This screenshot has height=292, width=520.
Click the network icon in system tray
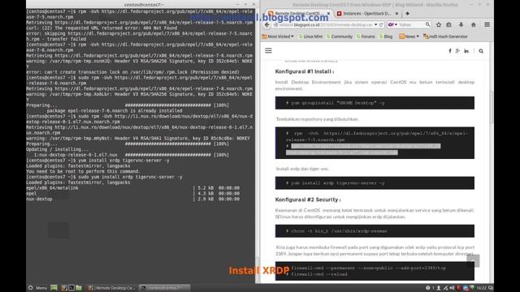click(445, 288)
